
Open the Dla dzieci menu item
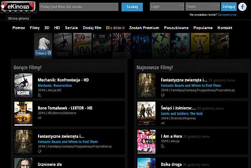tap(115, 28)
